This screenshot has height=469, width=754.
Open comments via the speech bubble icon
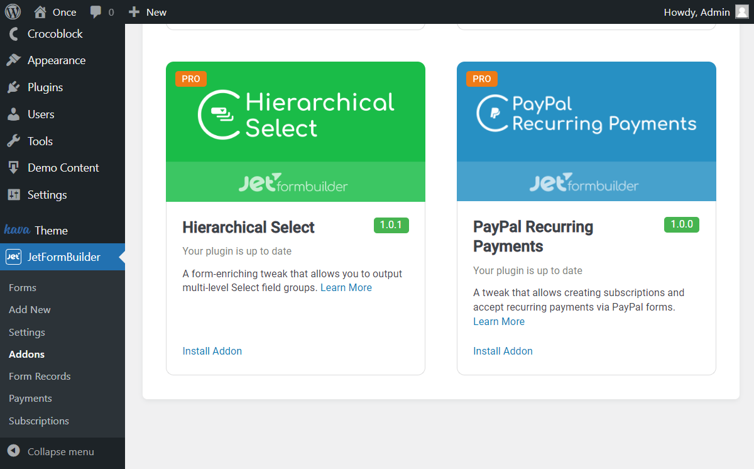click(x=96, y=11)
